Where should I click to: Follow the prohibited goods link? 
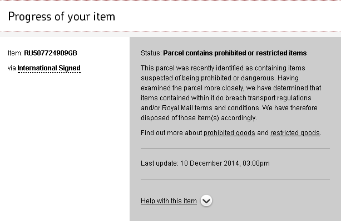point(229,133)
